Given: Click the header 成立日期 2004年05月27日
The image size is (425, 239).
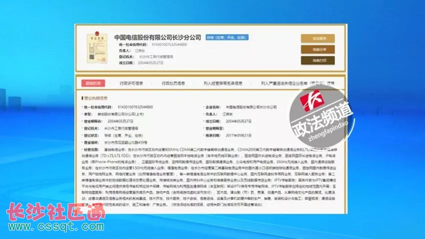Looking at the screenshot, I should [150, 62].
